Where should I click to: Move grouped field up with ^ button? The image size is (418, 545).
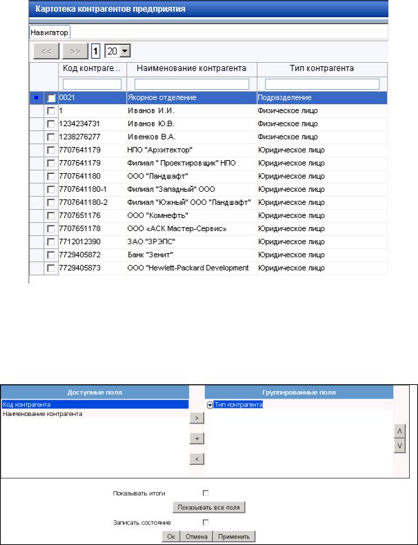[399, 431]
